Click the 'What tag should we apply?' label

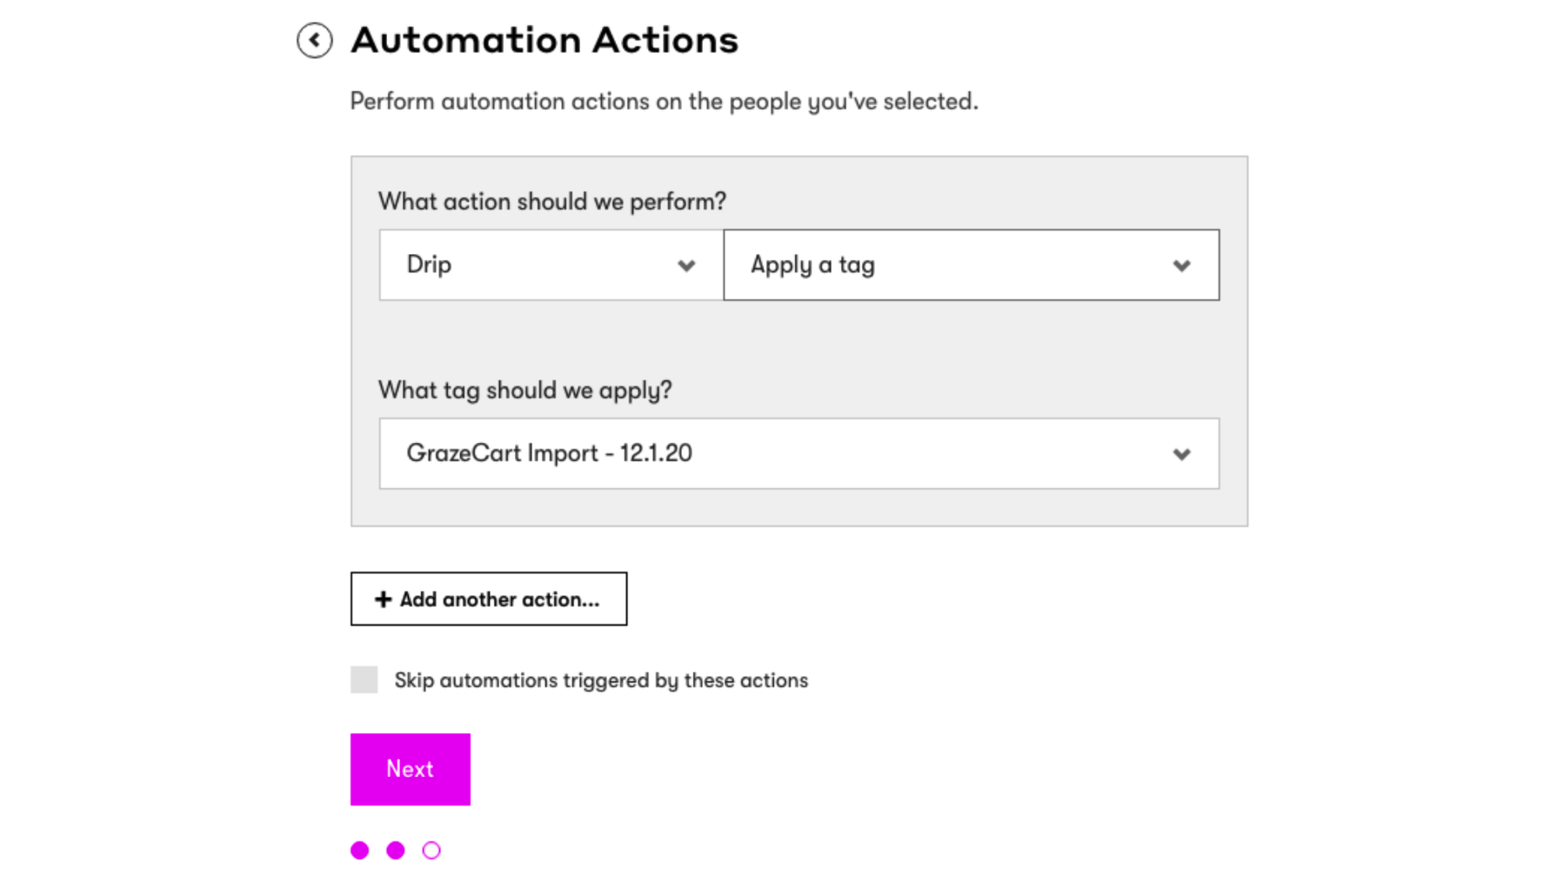pos(525,390)
